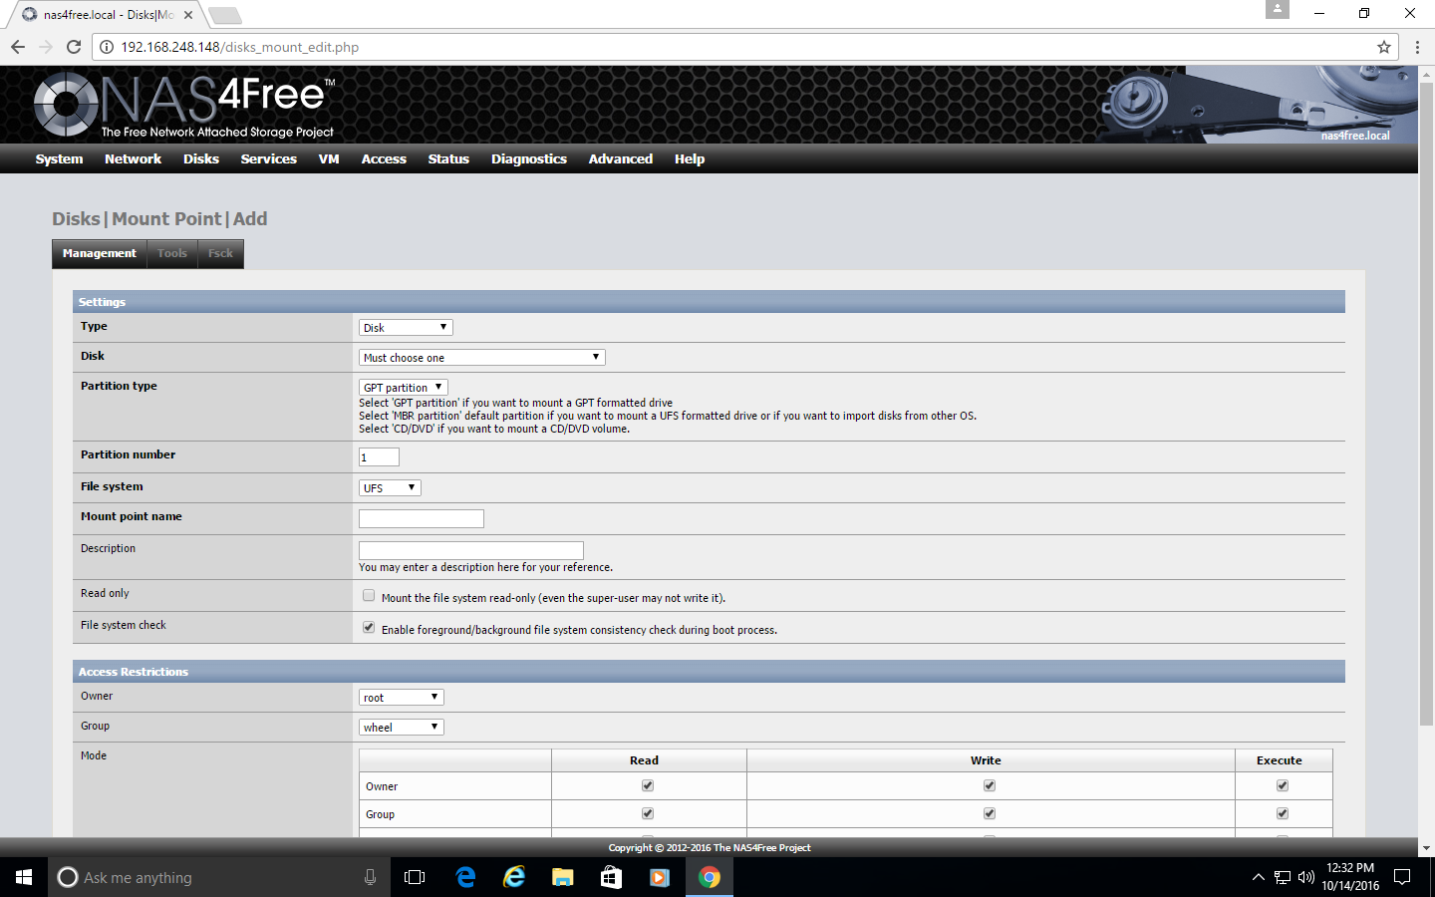Open File Explorer from the taskbar
1435x897 pixels.
563,877
